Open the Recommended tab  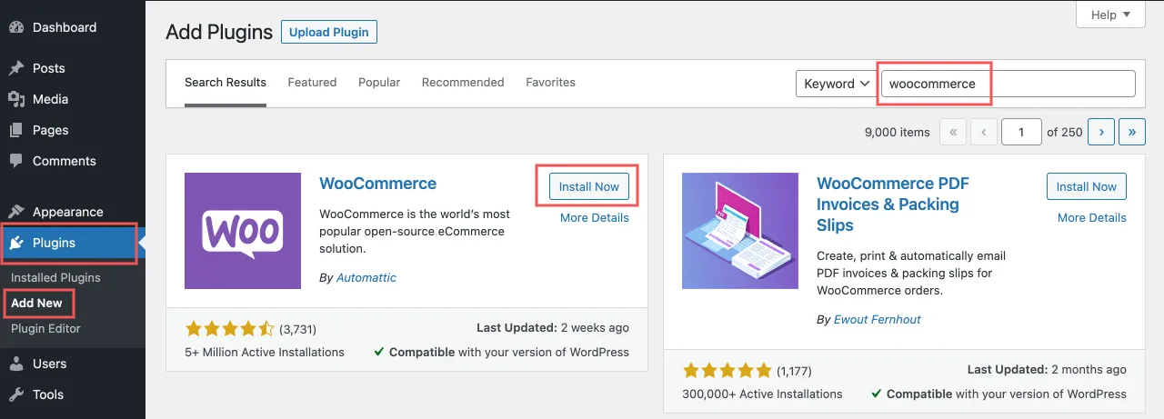(x=463, y=82)
